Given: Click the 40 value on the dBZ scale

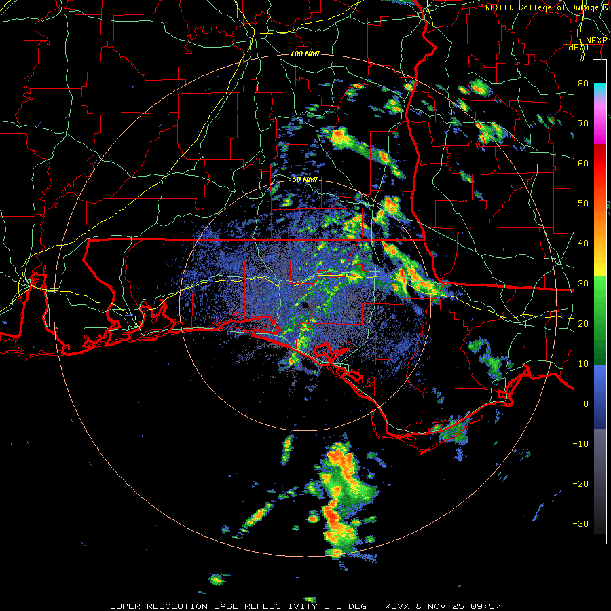Looking at the screenshot, I should (x=583, y=244).
